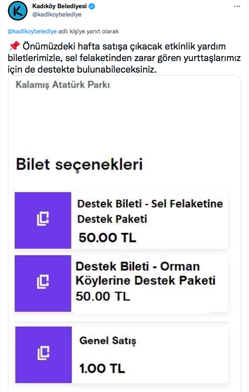Click the Kalamış Atatürk Parkı heading

click(x=63, y=85)
